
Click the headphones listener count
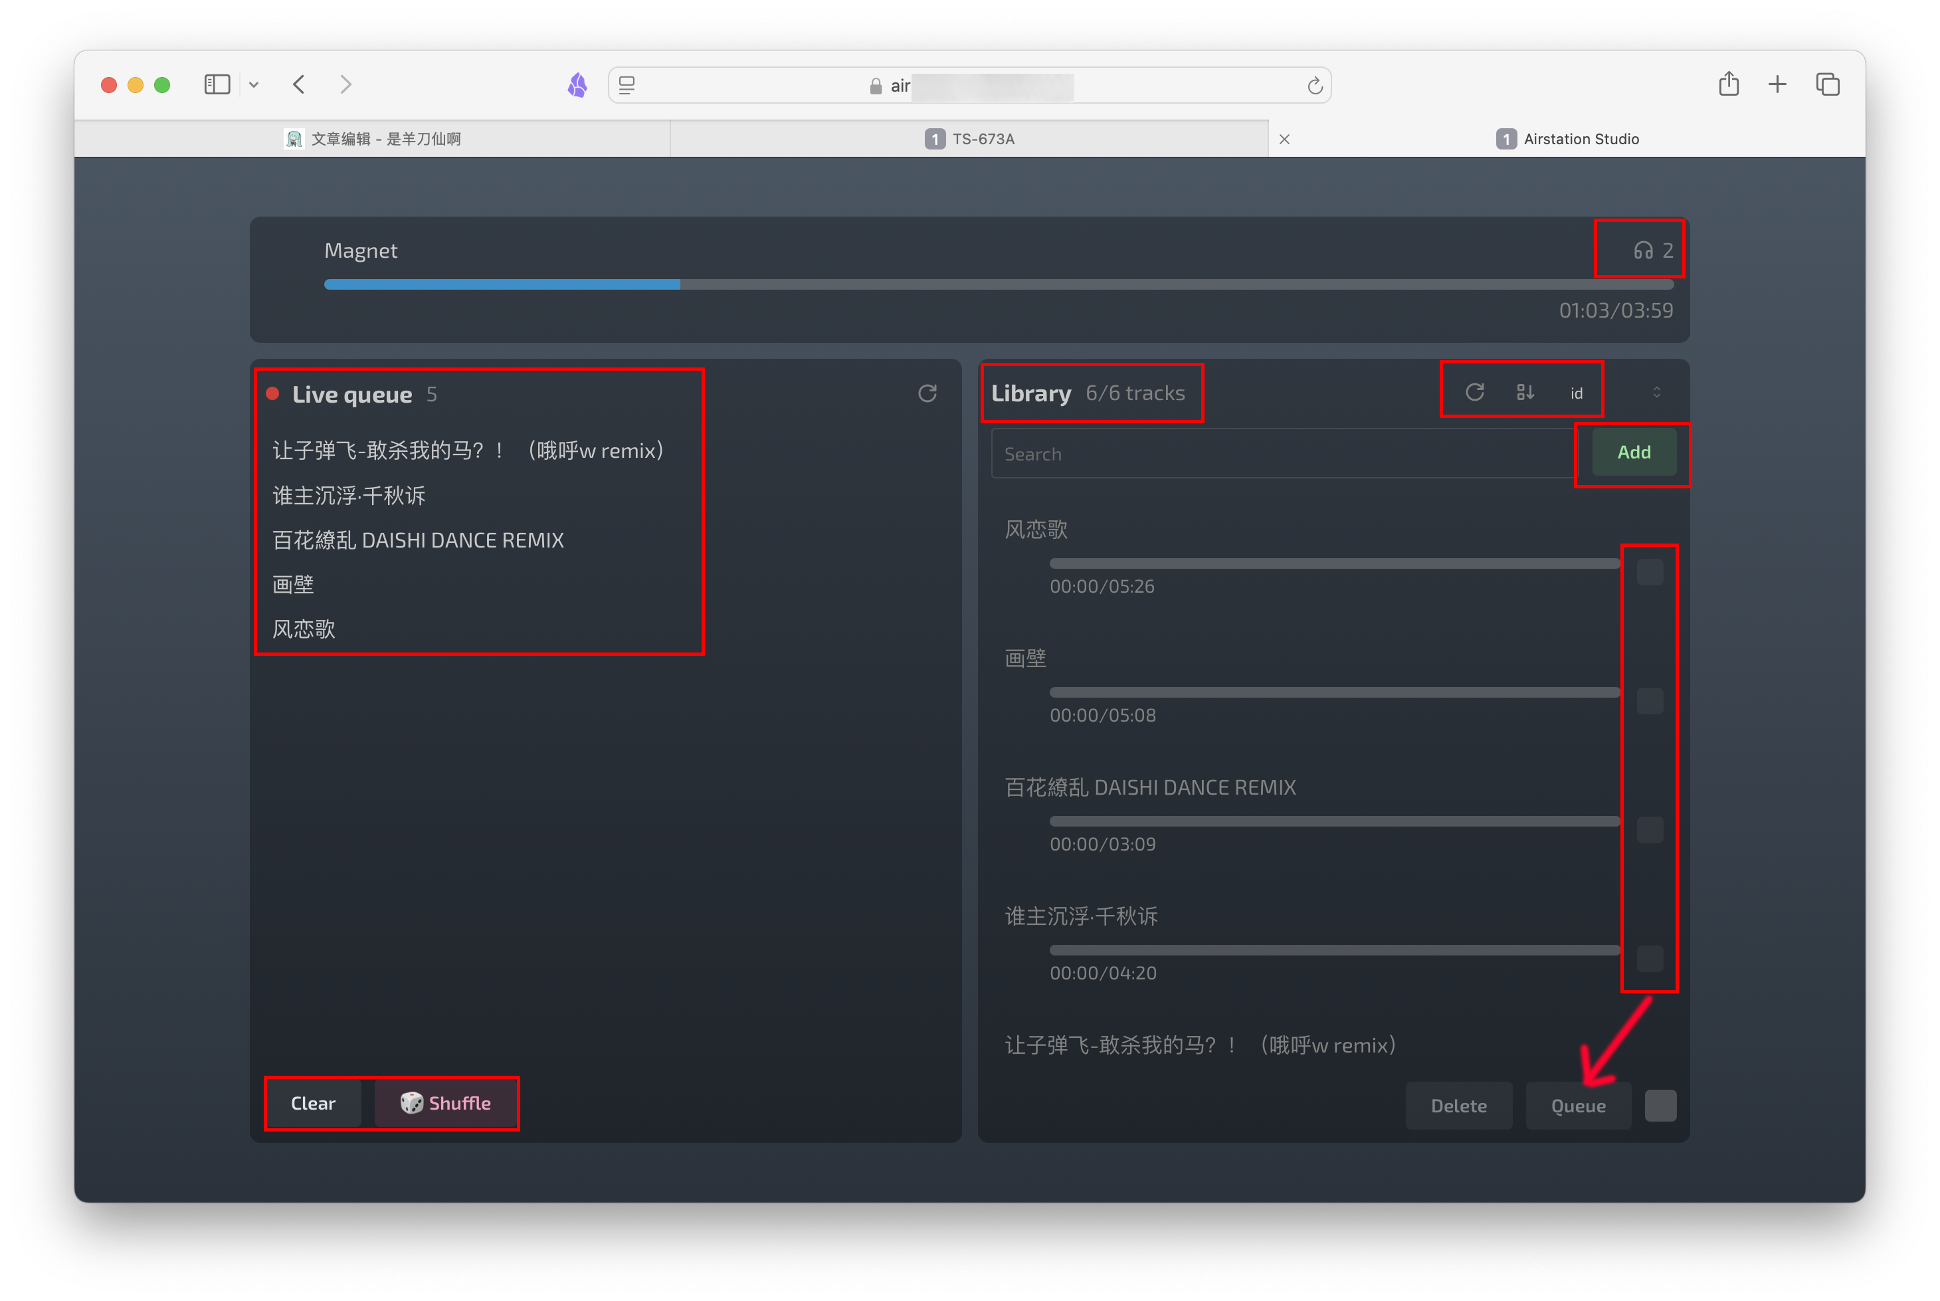click(1653, 250)
